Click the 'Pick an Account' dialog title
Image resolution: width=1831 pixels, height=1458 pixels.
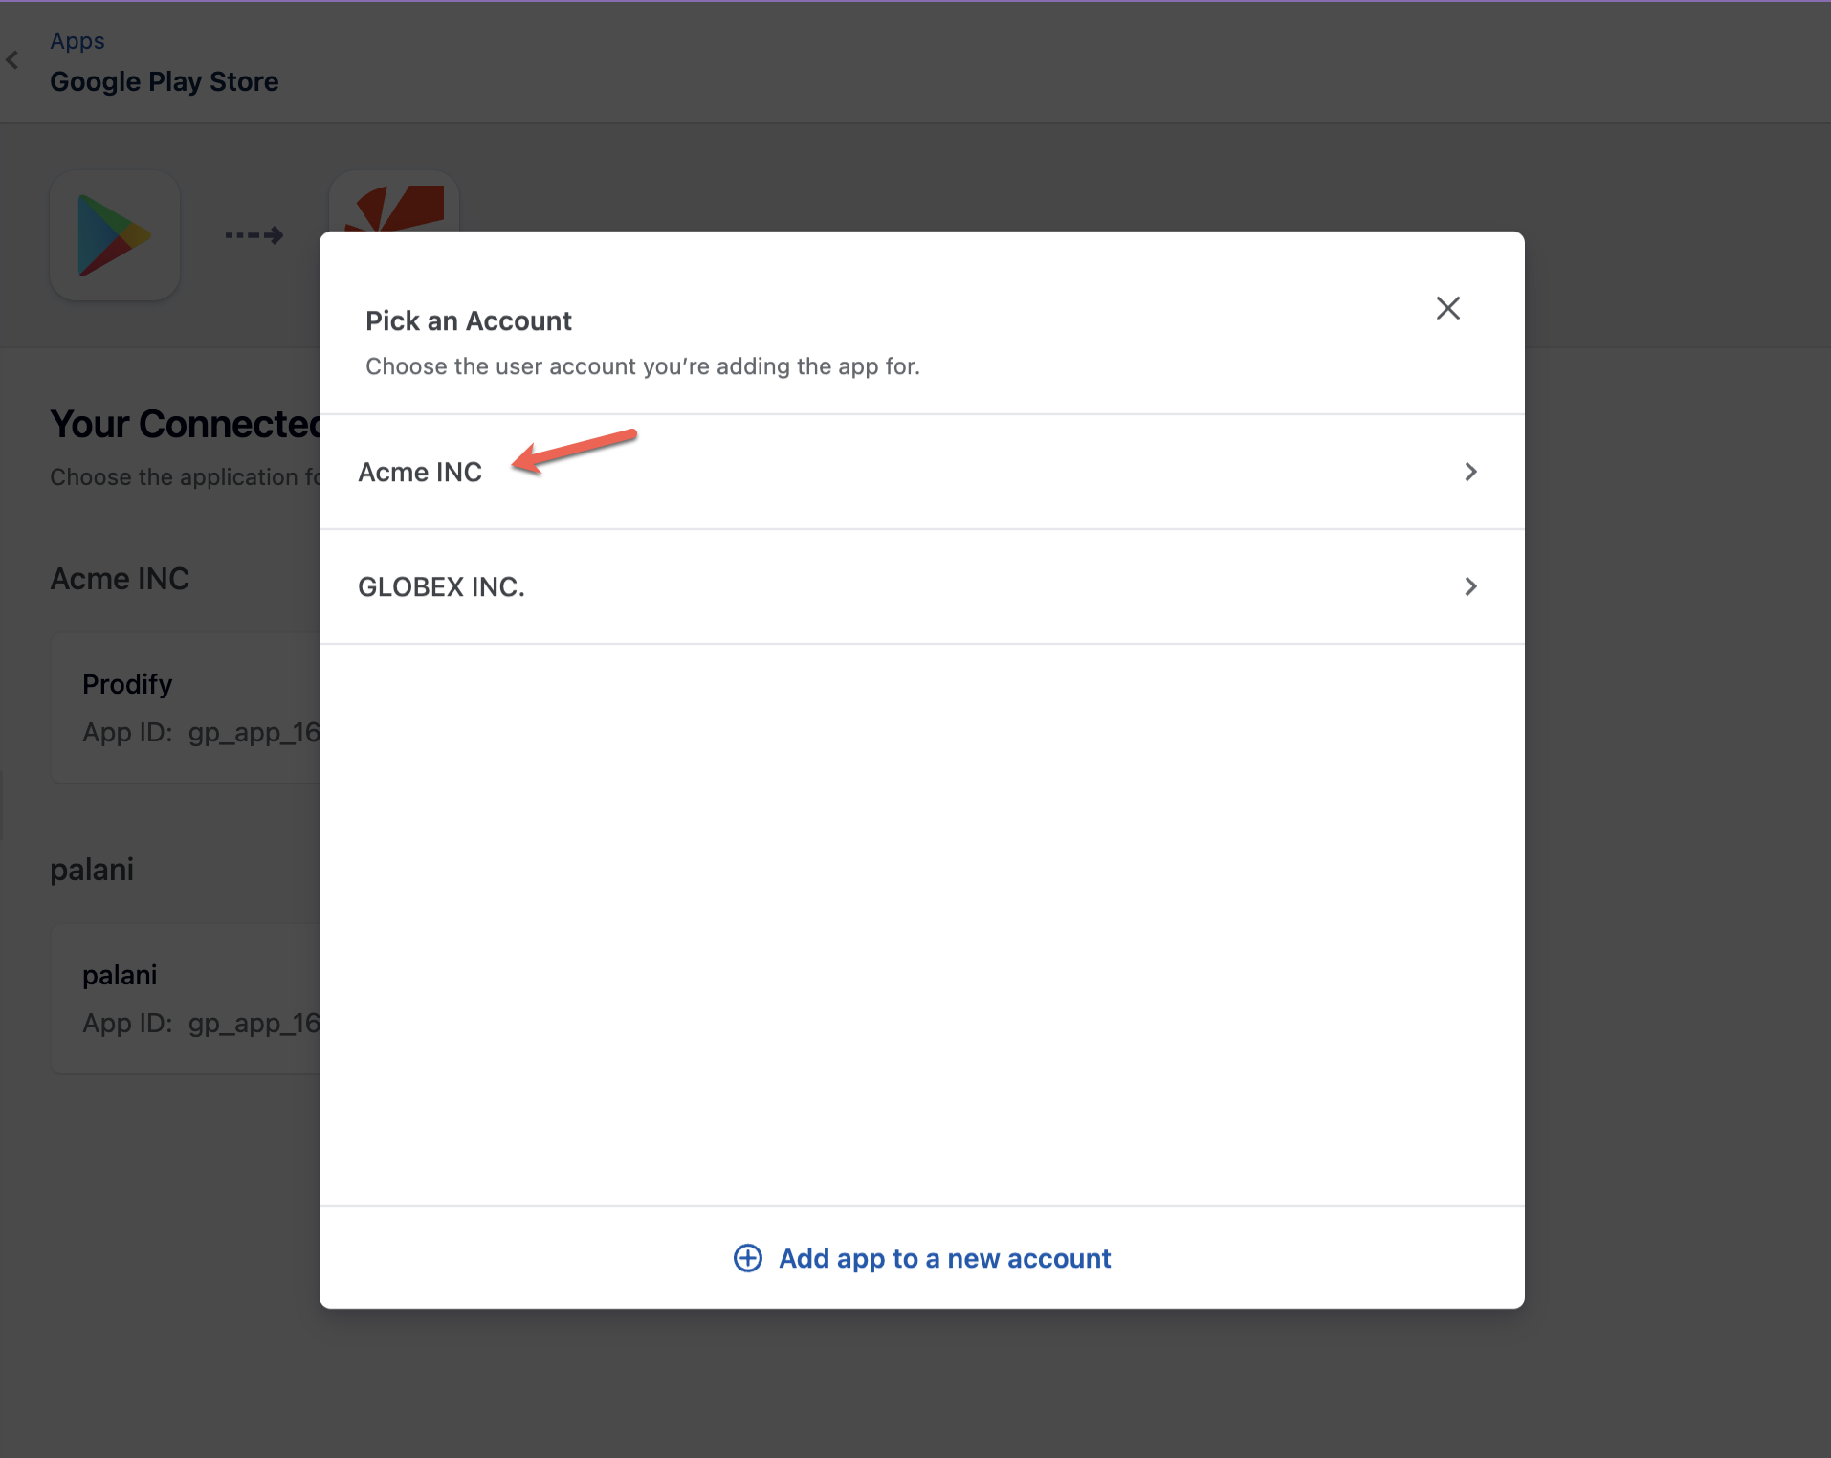tap(469, 321)
